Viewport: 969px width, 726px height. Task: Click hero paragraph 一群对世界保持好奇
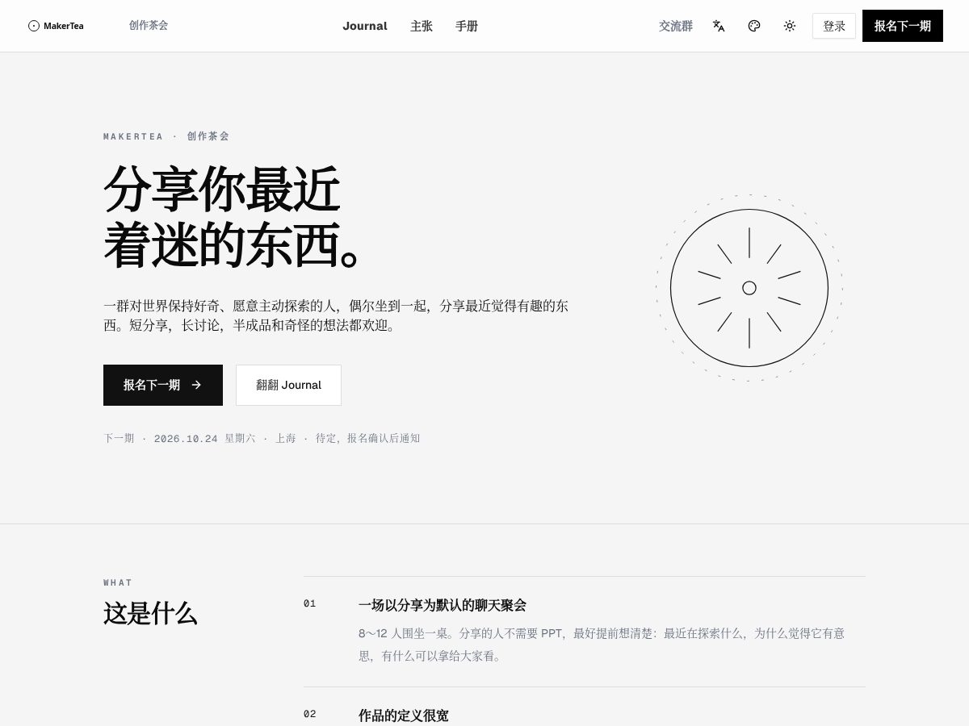pos(336,316)
